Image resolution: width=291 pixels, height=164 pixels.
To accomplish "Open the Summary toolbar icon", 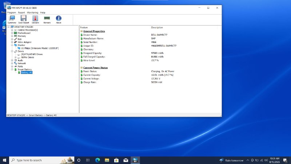I will 12,20.
